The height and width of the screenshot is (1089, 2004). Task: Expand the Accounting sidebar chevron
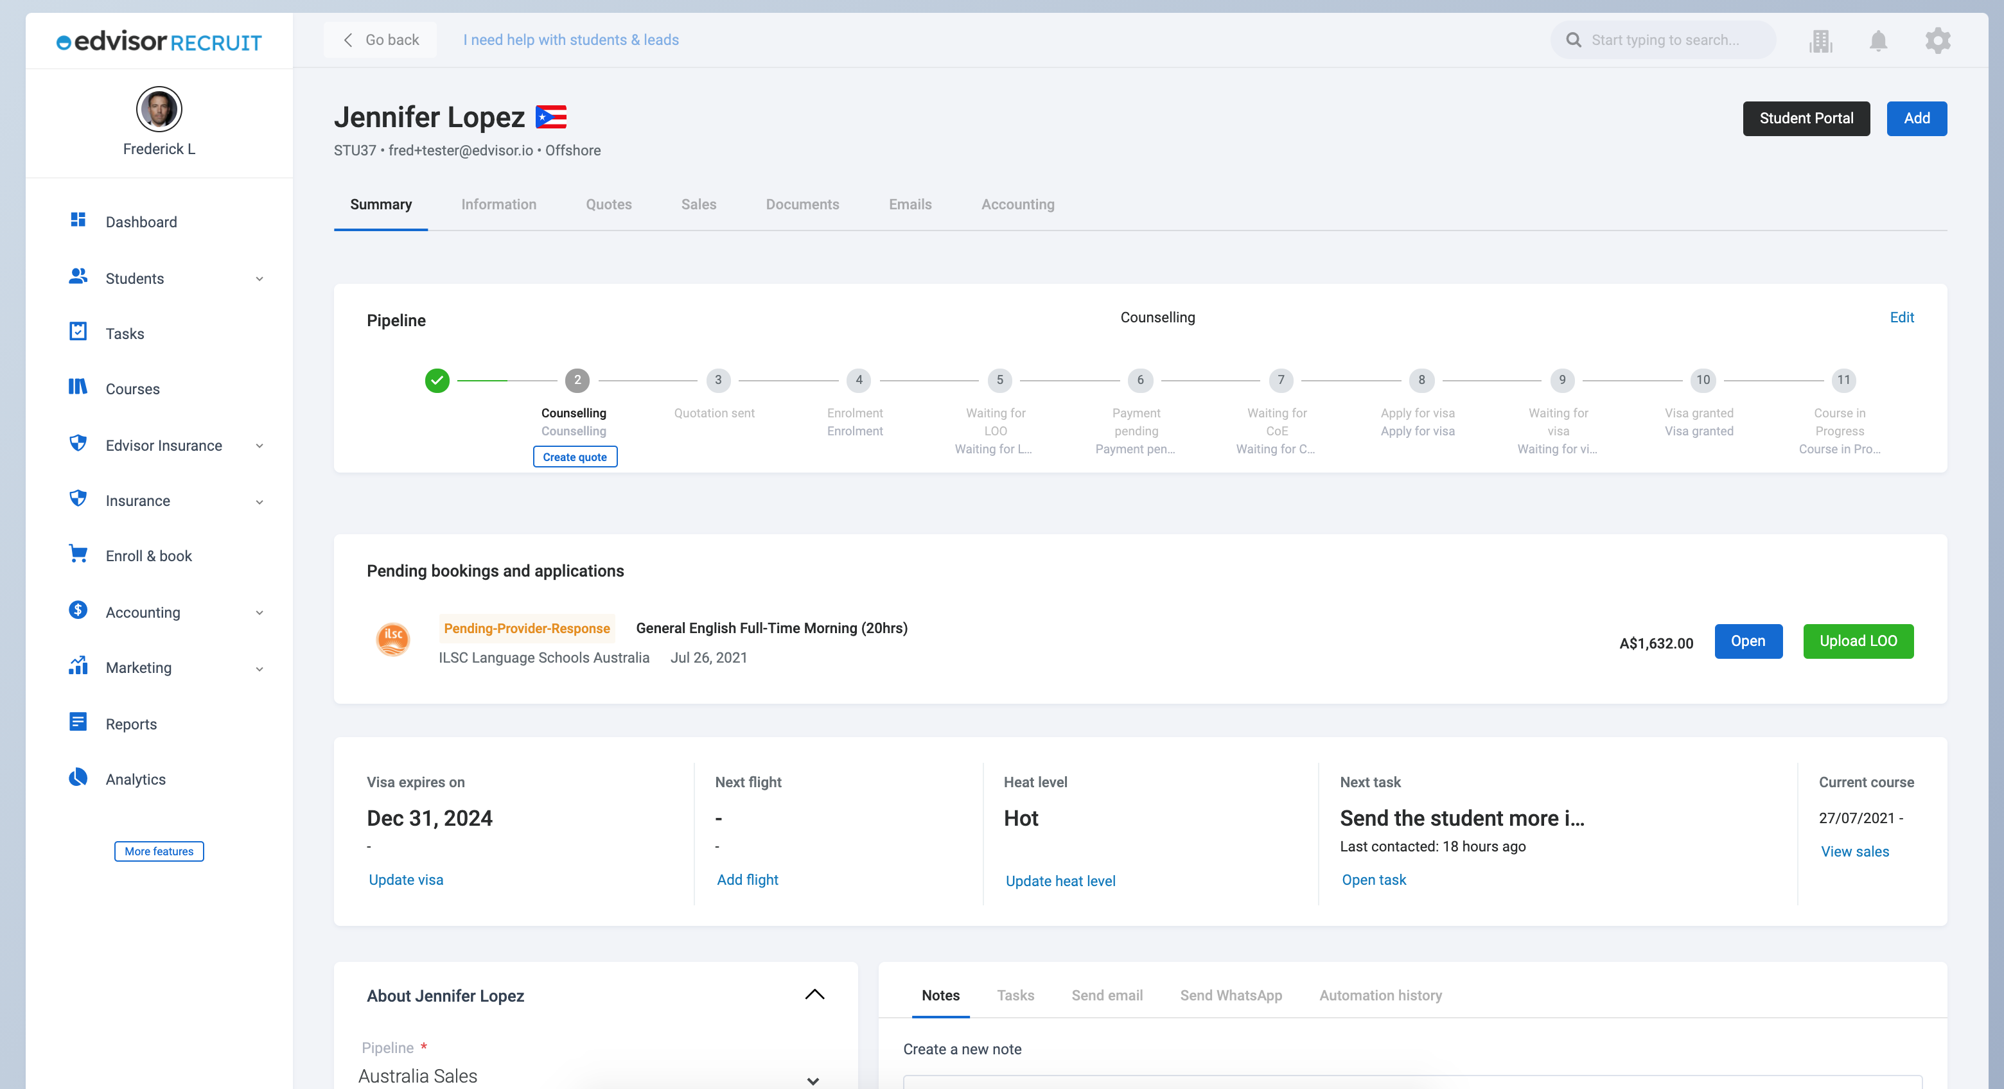(259, 613)
